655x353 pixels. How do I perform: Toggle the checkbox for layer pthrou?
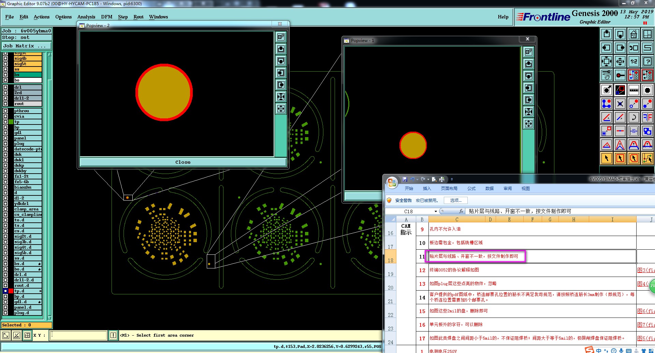click(x=5, y=111)
